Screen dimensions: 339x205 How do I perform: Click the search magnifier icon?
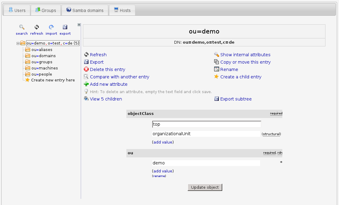pos(22,27)
